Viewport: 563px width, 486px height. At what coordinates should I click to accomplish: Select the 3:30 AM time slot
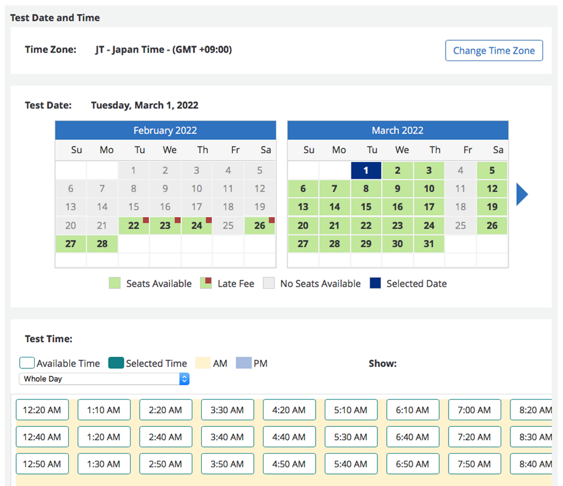228,410
